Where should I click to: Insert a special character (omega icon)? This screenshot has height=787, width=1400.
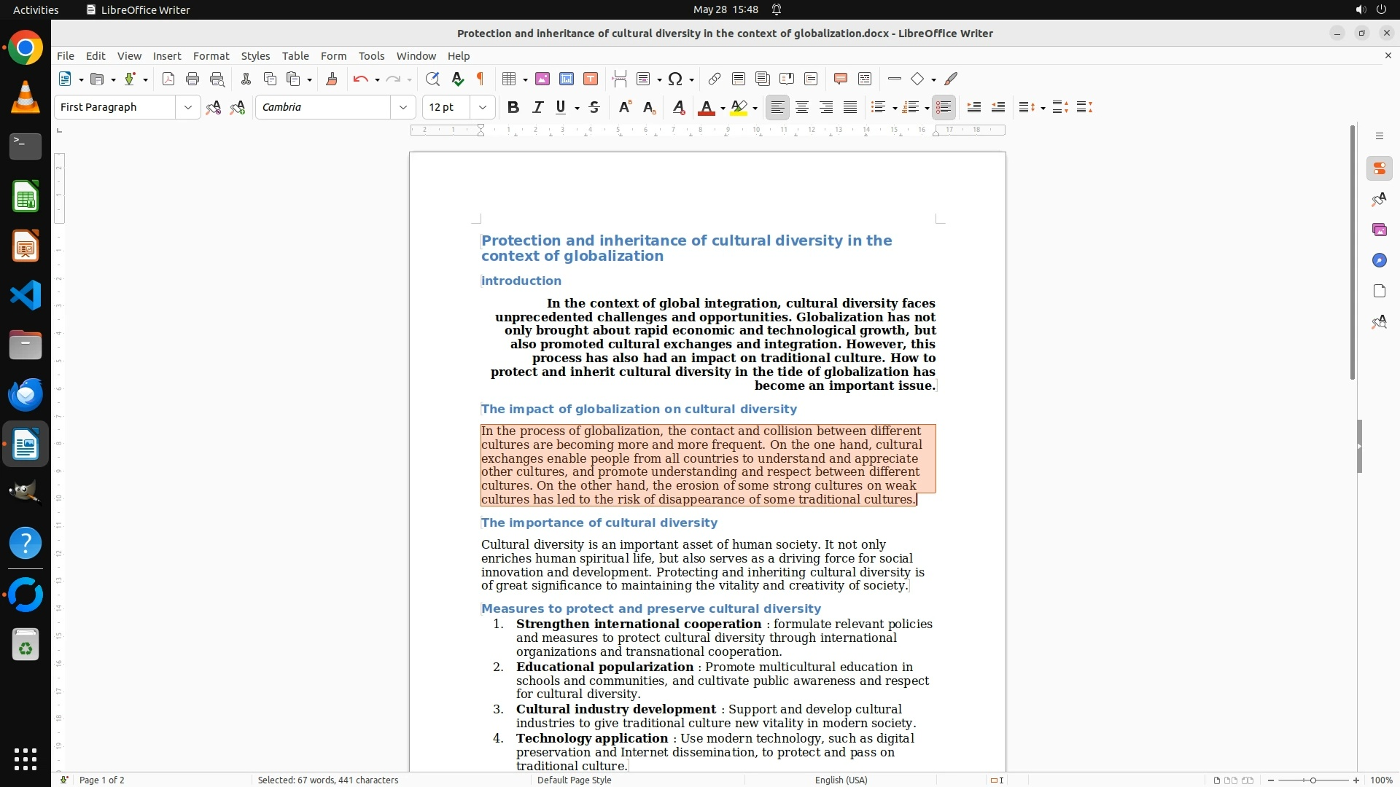pyautogui.click(x=675, y=79)
